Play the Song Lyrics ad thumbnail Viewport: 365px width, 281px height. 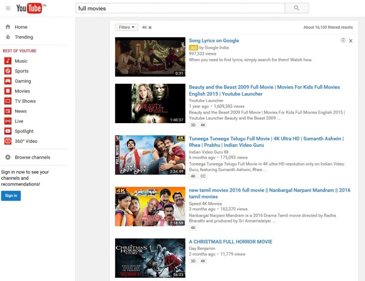pos(150,57)
